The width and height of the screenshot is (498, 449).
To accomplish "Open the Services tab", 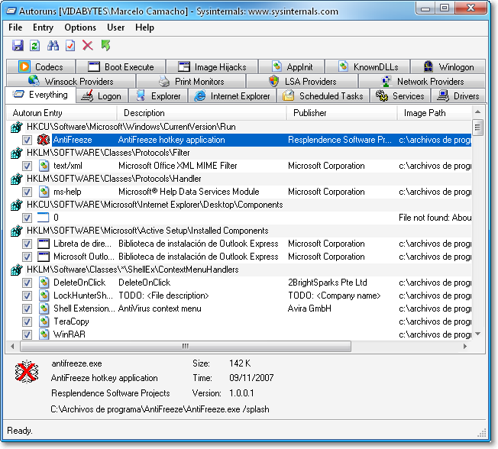I will (400, 96).
